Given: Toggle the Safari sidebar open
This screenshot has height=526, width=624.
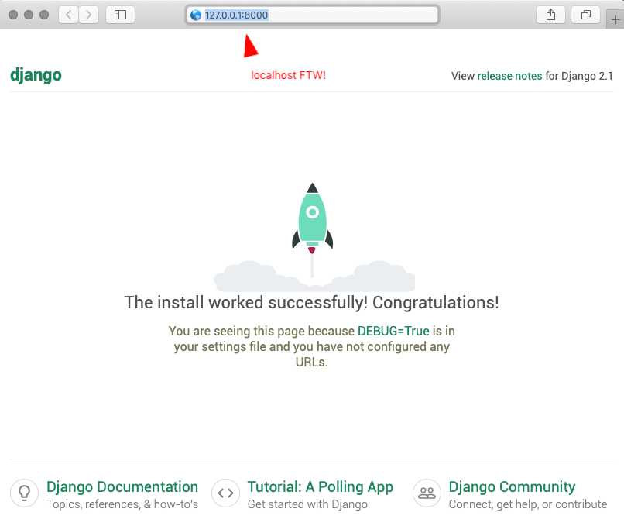Looking at the screenshot, I should coord(120,14).
